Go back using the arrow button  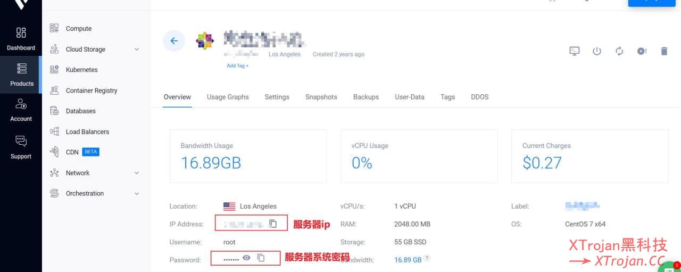pyautogui.click(x=174, y=41)
